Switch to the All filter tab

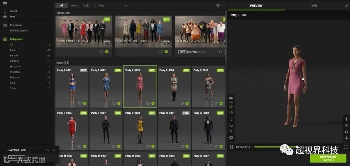click(62, 5)
